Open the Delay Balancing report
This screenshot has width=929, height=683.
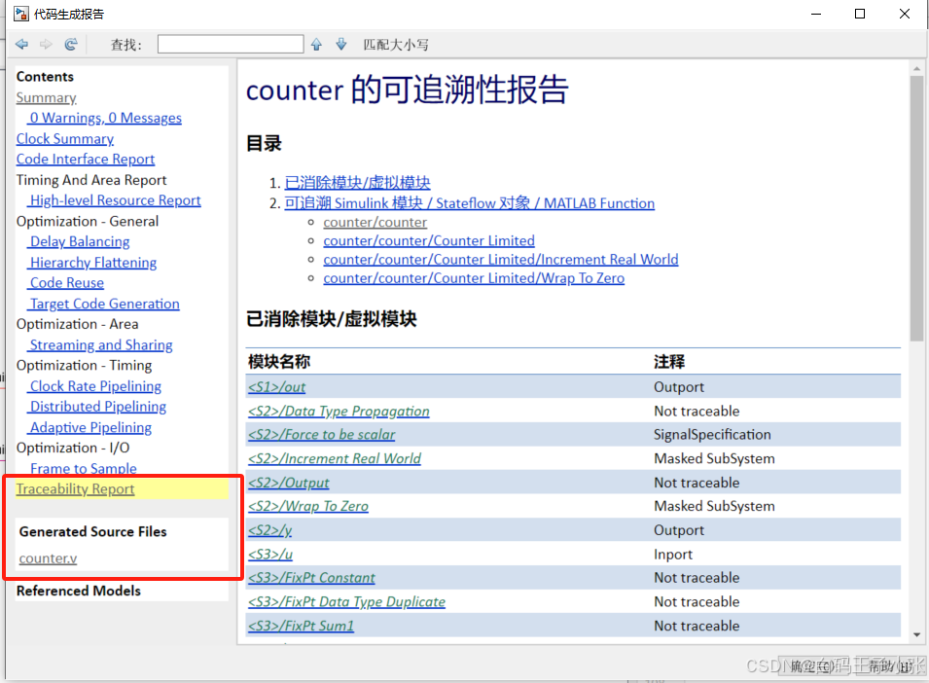point(80,241)
